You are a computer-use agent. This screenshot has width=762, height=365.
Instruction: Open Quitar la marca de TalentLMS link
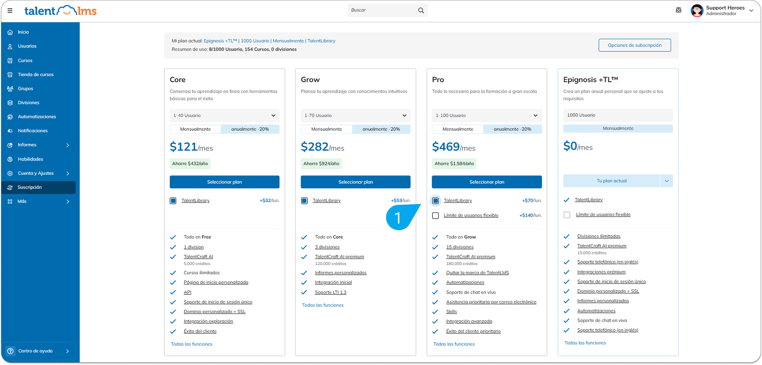coord(477,273)
